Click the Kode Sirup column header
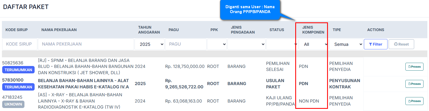Screen dimensions: 429x111 pyautogui.click(x=16, y=30)
